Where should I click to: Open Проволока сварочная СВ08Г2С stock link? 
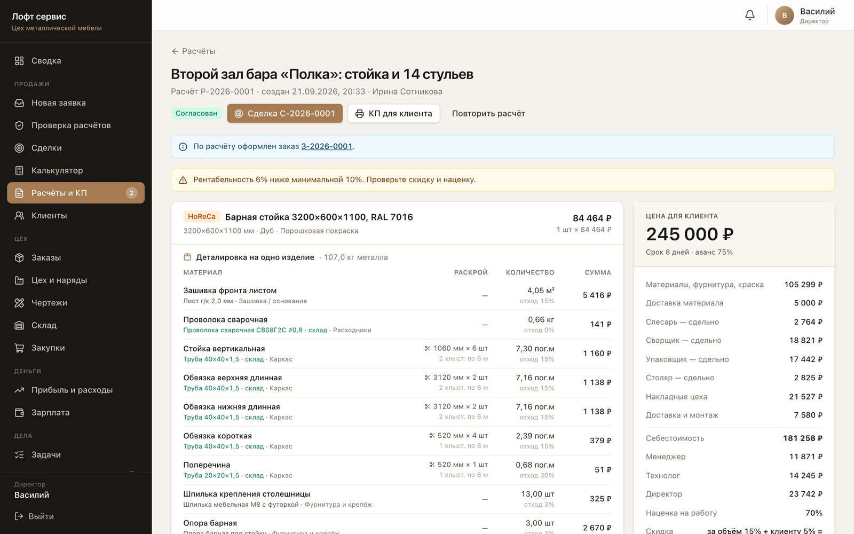coord(255,330)
